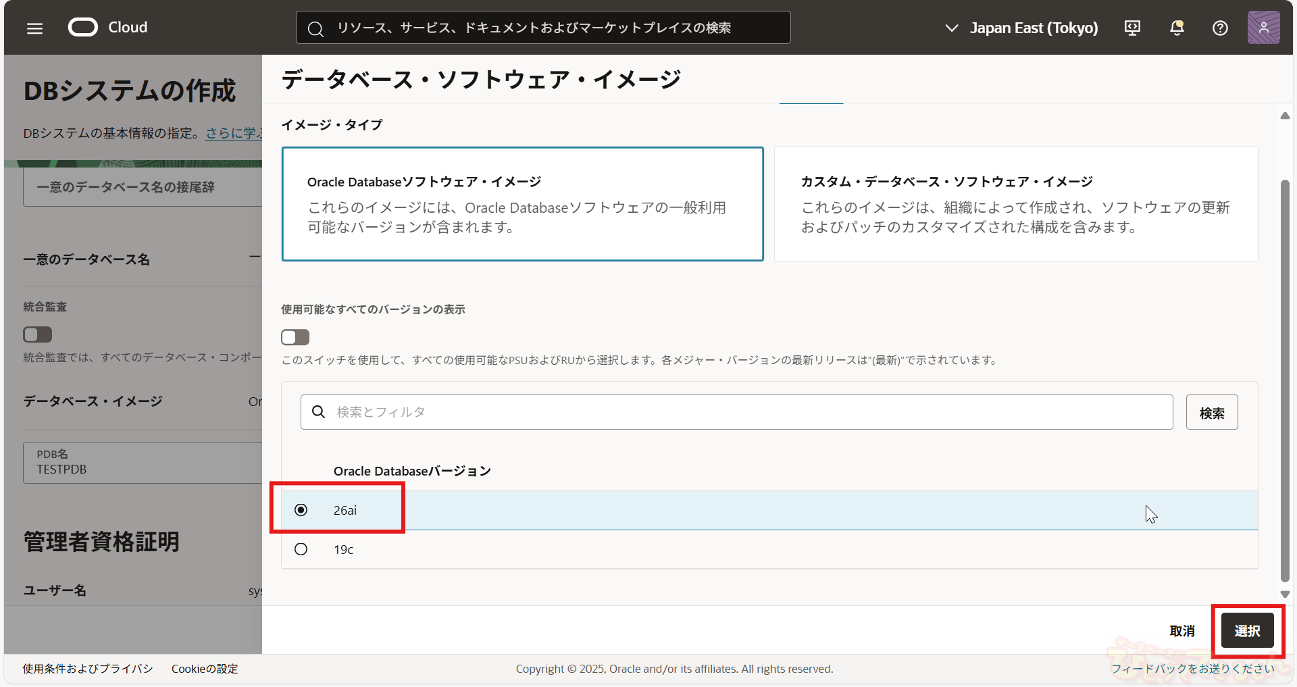Select the 26ai database version radio
This screenshot has width=1297, height=687.
pyautogui.click(x=301, y=510)
